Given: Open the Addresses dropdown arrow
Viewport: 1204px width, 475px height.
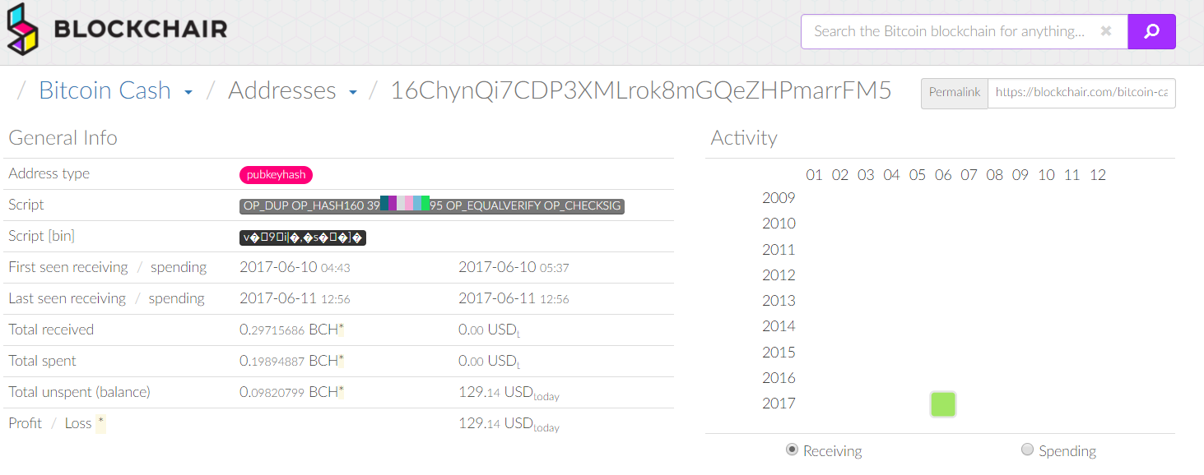Looking at the screenshot, I should pos(353,92).
